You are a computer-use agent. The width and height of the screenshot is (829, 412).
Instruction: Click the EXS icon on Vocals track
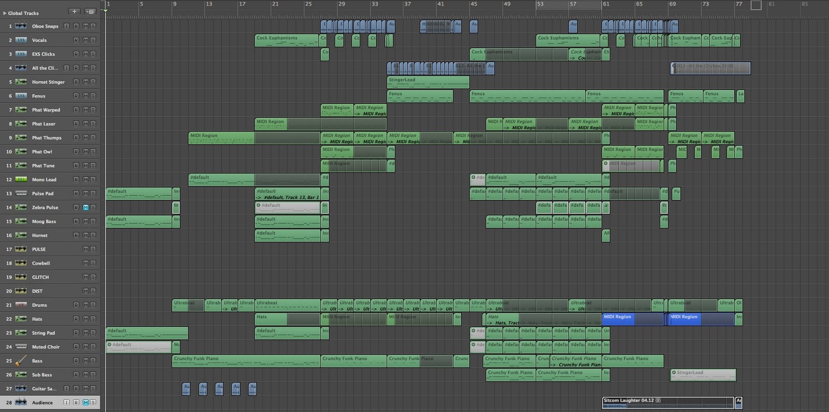pos(21,40)
